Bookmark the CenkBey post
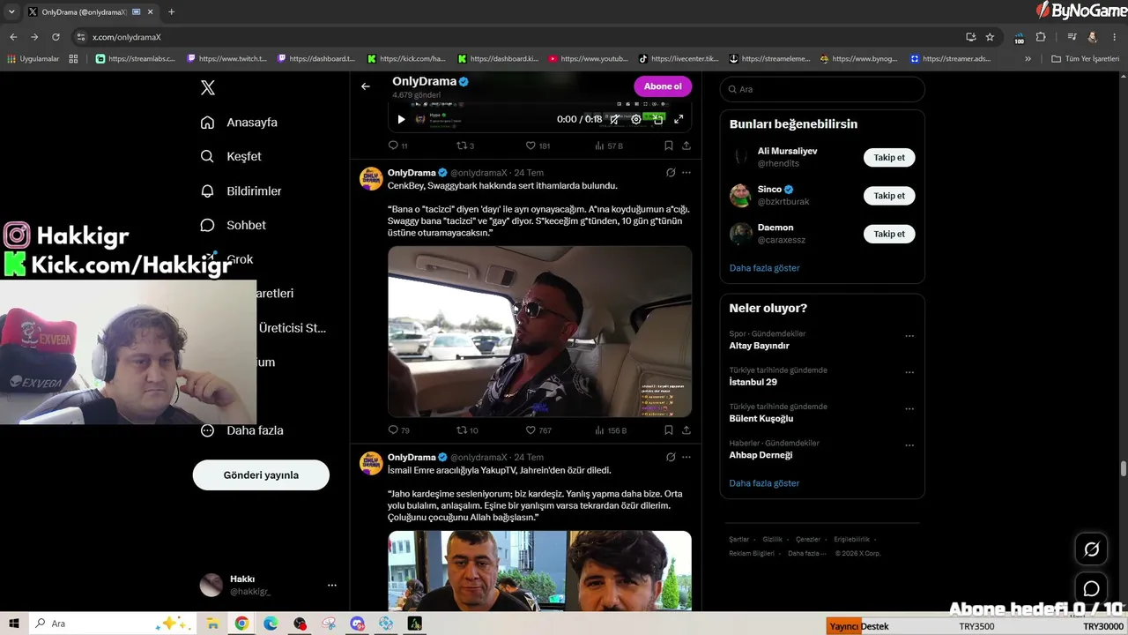Screen dimensions: 1128x635 tap(669, 430)
